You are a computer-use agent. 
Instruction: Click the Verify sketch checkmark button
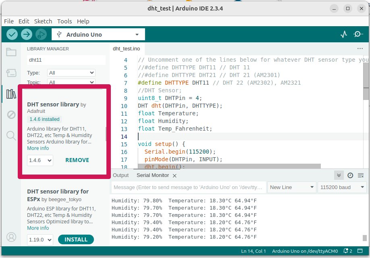point(12,34)
